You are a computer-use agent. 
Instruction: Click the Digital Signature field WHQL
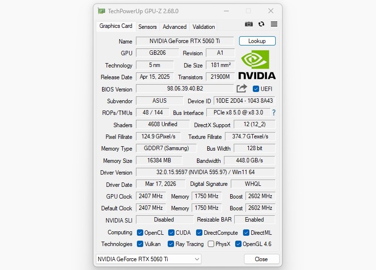pyautogui.click(x=253, y=184)
